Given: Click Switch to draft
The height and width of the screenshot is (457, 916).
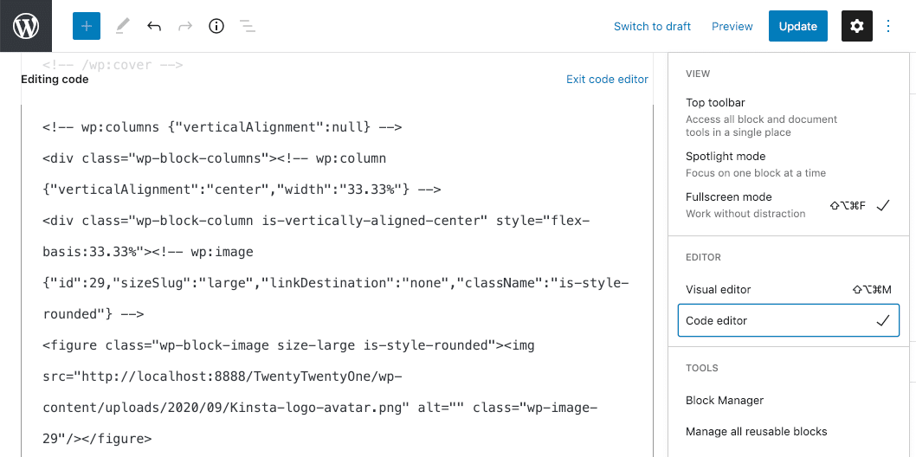Looking at the screenshot, I should pos(652,26).
